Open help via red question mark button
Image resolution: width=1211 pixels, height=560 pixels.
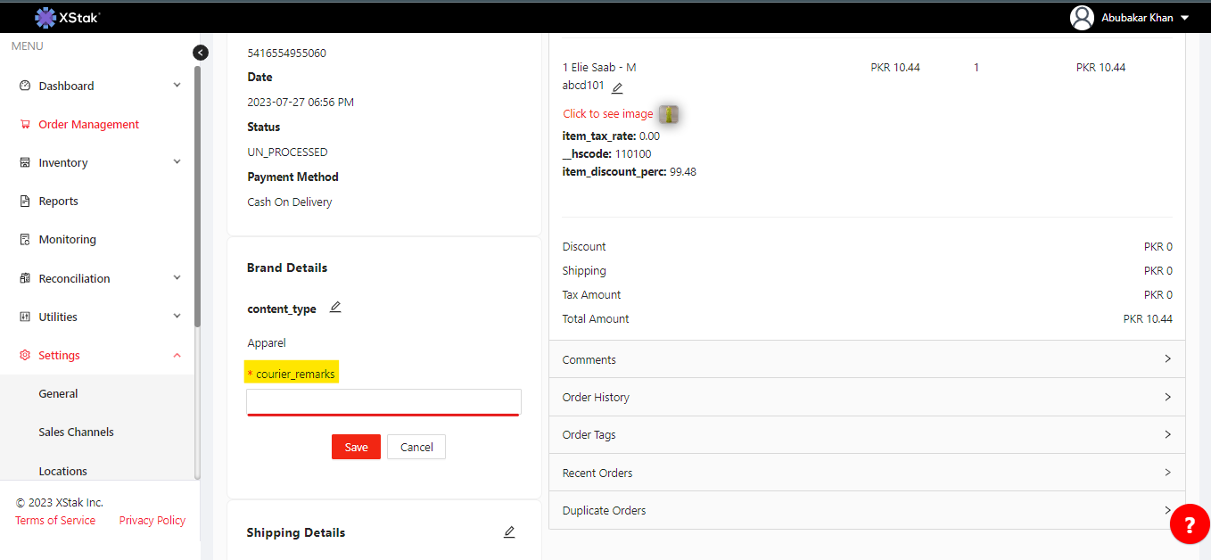tap(1190, 524)
